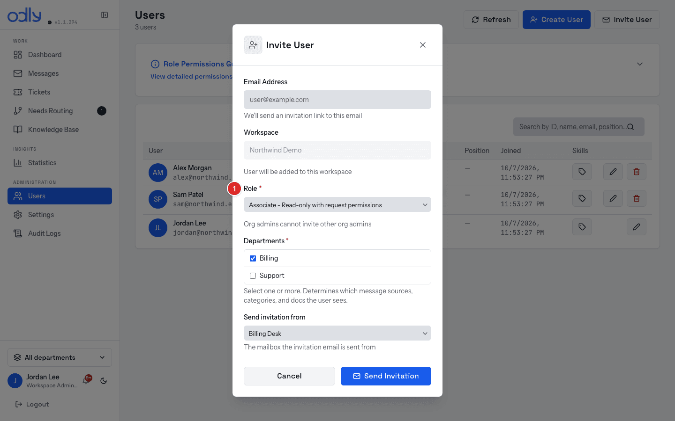Click Cancel in invite dialog
The image size is (675, 421).
289,376
